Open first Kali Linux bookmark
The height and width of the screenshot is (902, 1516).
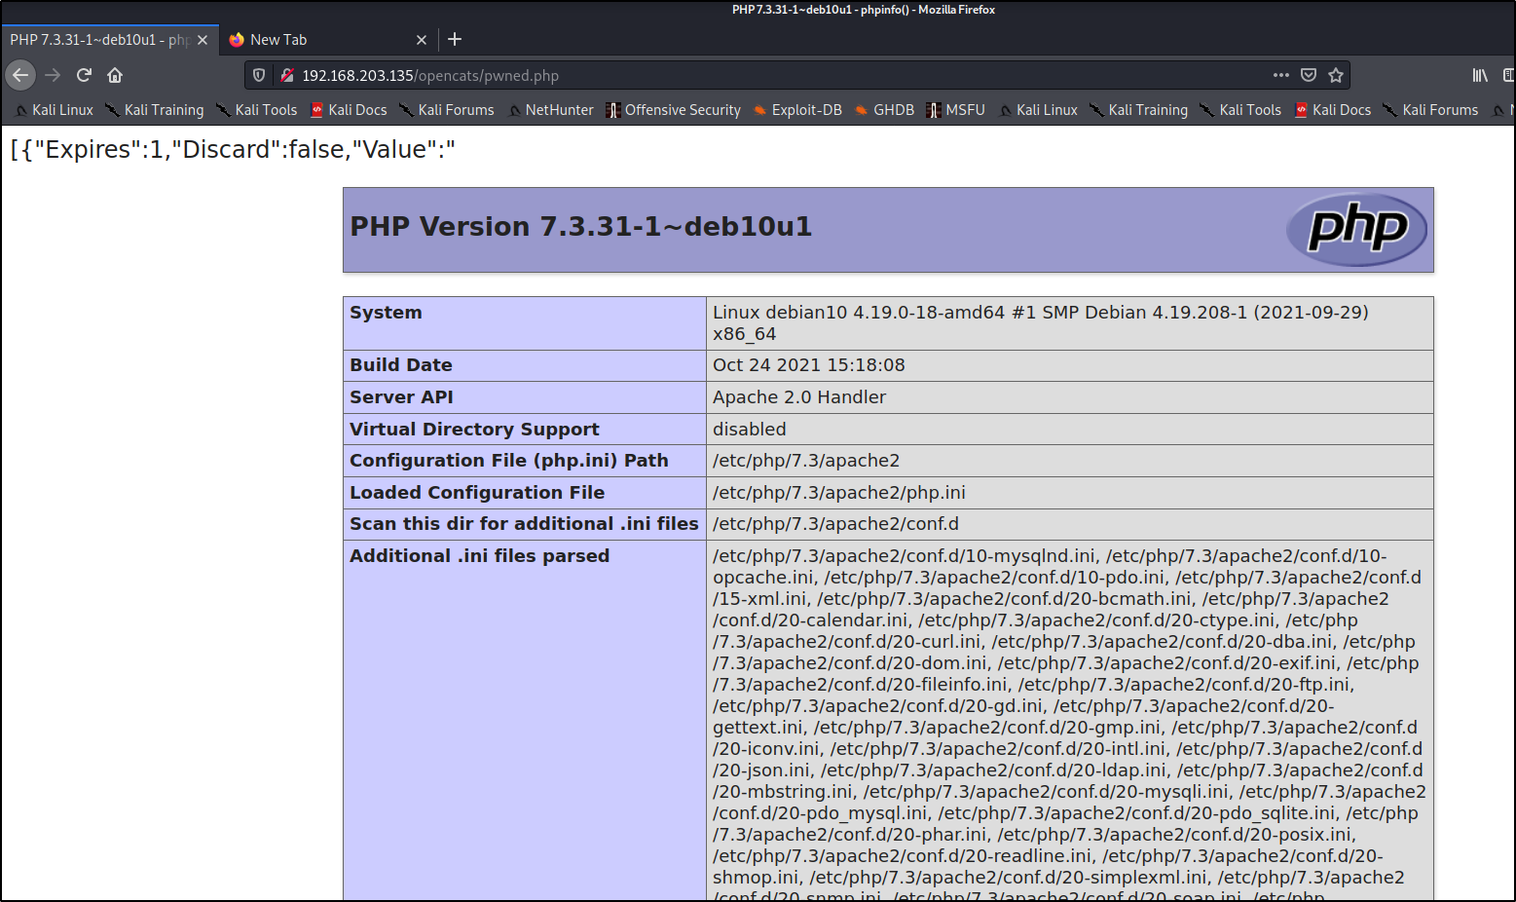[x=55, y=110]
